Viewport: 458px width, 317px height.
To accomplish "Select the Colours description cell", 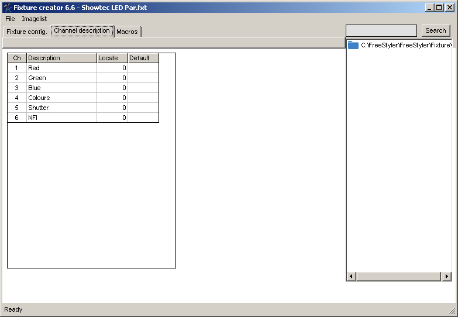I will 61,98.
